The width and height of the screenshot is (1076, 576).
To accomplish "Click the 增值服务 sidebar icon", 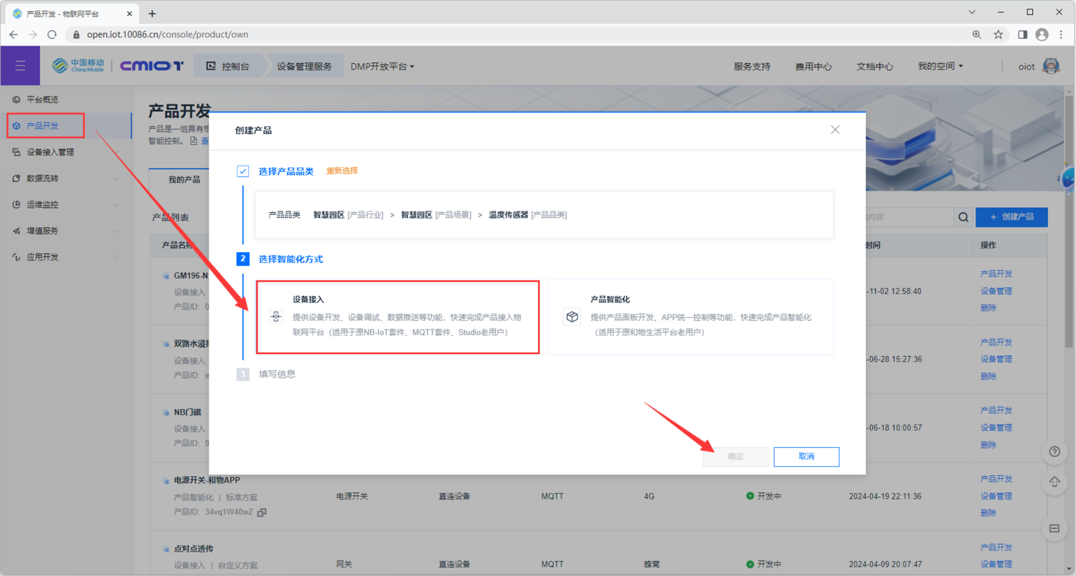I will [x=16, y=230].
